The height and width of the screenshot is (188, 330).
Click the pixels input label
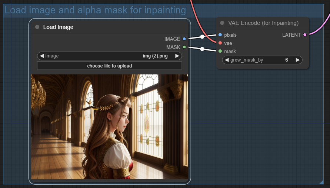click(230, 35)
